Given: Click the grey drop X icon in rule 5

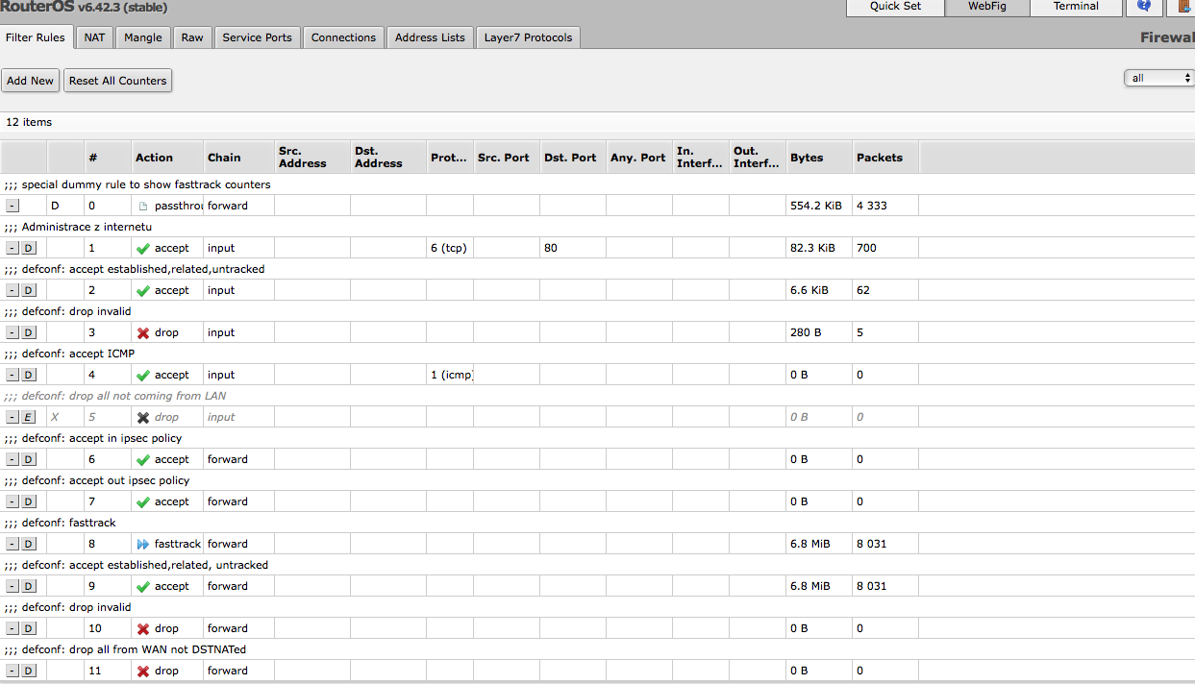Looking at the screenshot, I should coord(143,417).
